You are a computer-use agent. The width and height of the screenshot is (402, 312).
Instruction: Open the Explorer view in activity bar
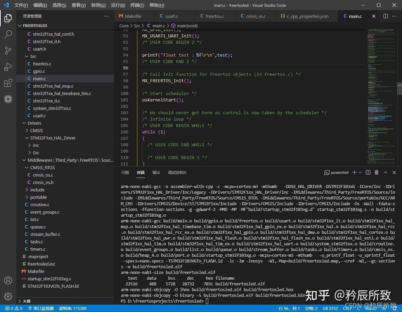tap(8, 18)
